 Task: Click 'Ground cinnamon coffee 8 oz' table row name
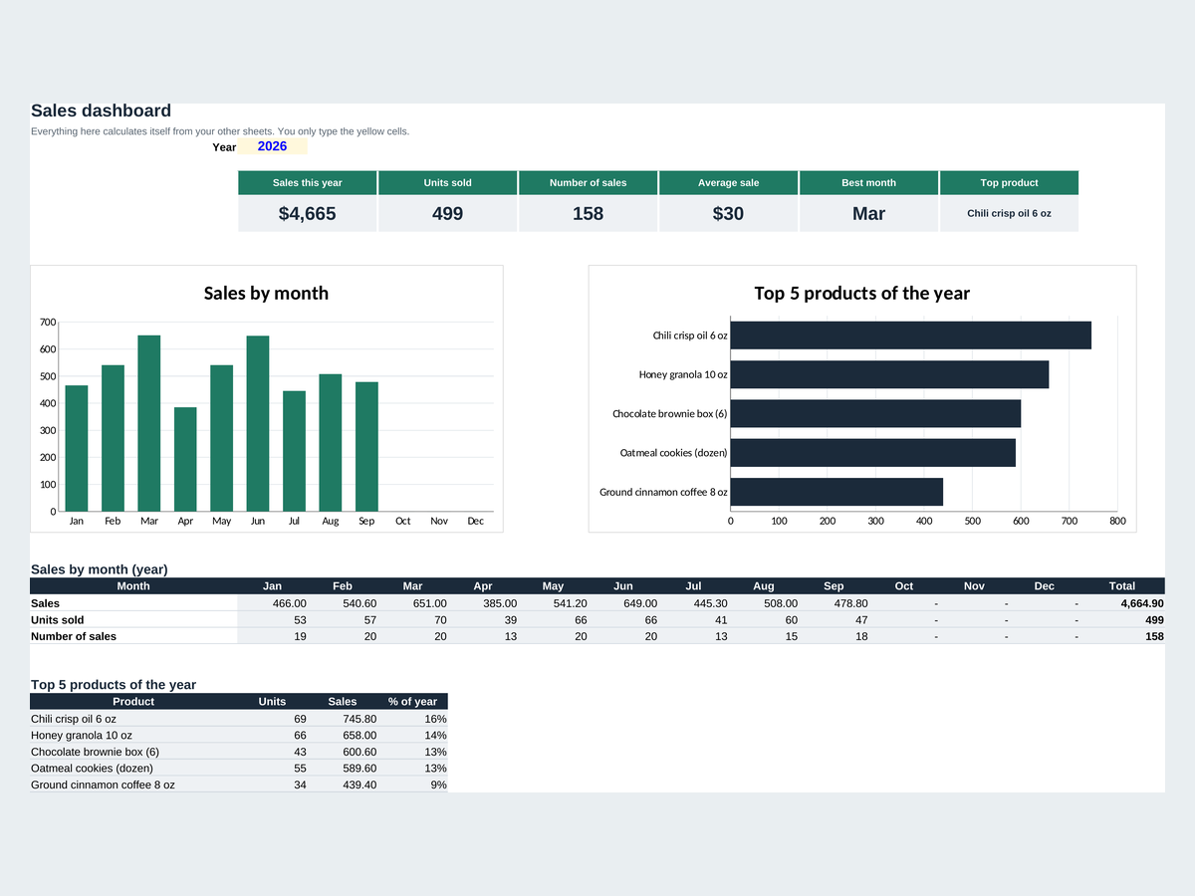pyautogui.click(x=133, y=784)
